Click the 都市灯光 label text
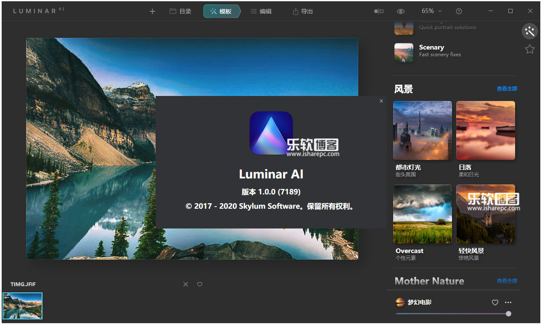The image size is (542, 324). click(408, 167)
